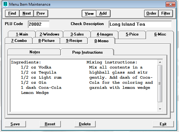
Task: Switch to the 7-Combo tab
Action: click(x=19, y=41)
